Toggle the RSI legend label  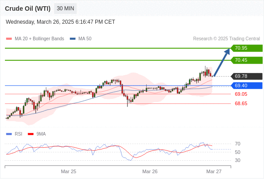click(x=18, y=134)
